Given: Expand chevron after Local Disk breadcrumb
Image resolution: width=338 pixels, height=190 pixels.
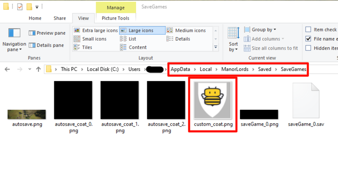Looking at the screenshot, I should 123,70.
